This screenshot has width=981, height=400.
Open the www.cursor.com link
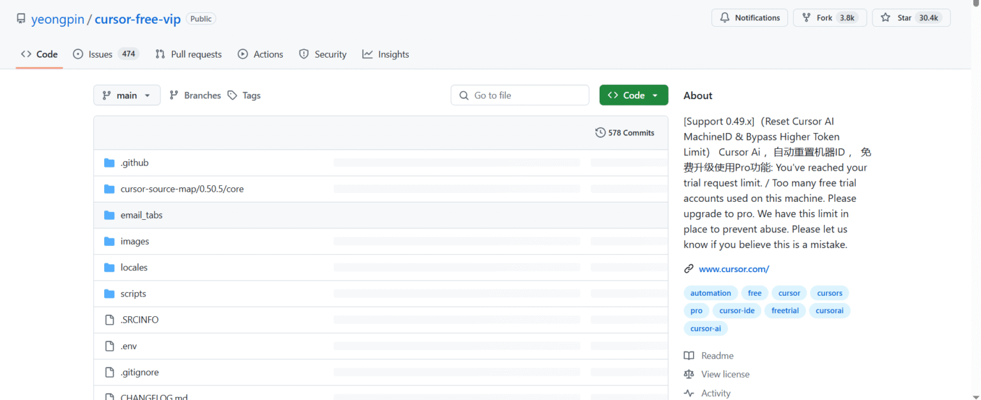pos(734,269)
